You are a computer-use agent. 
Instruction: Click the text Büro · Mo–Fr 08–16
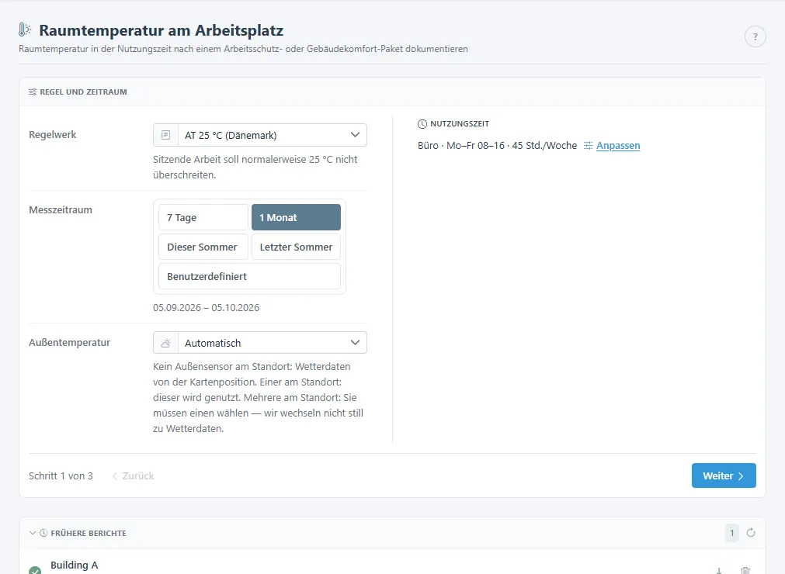pyautogui.click(x=461, y=146)
